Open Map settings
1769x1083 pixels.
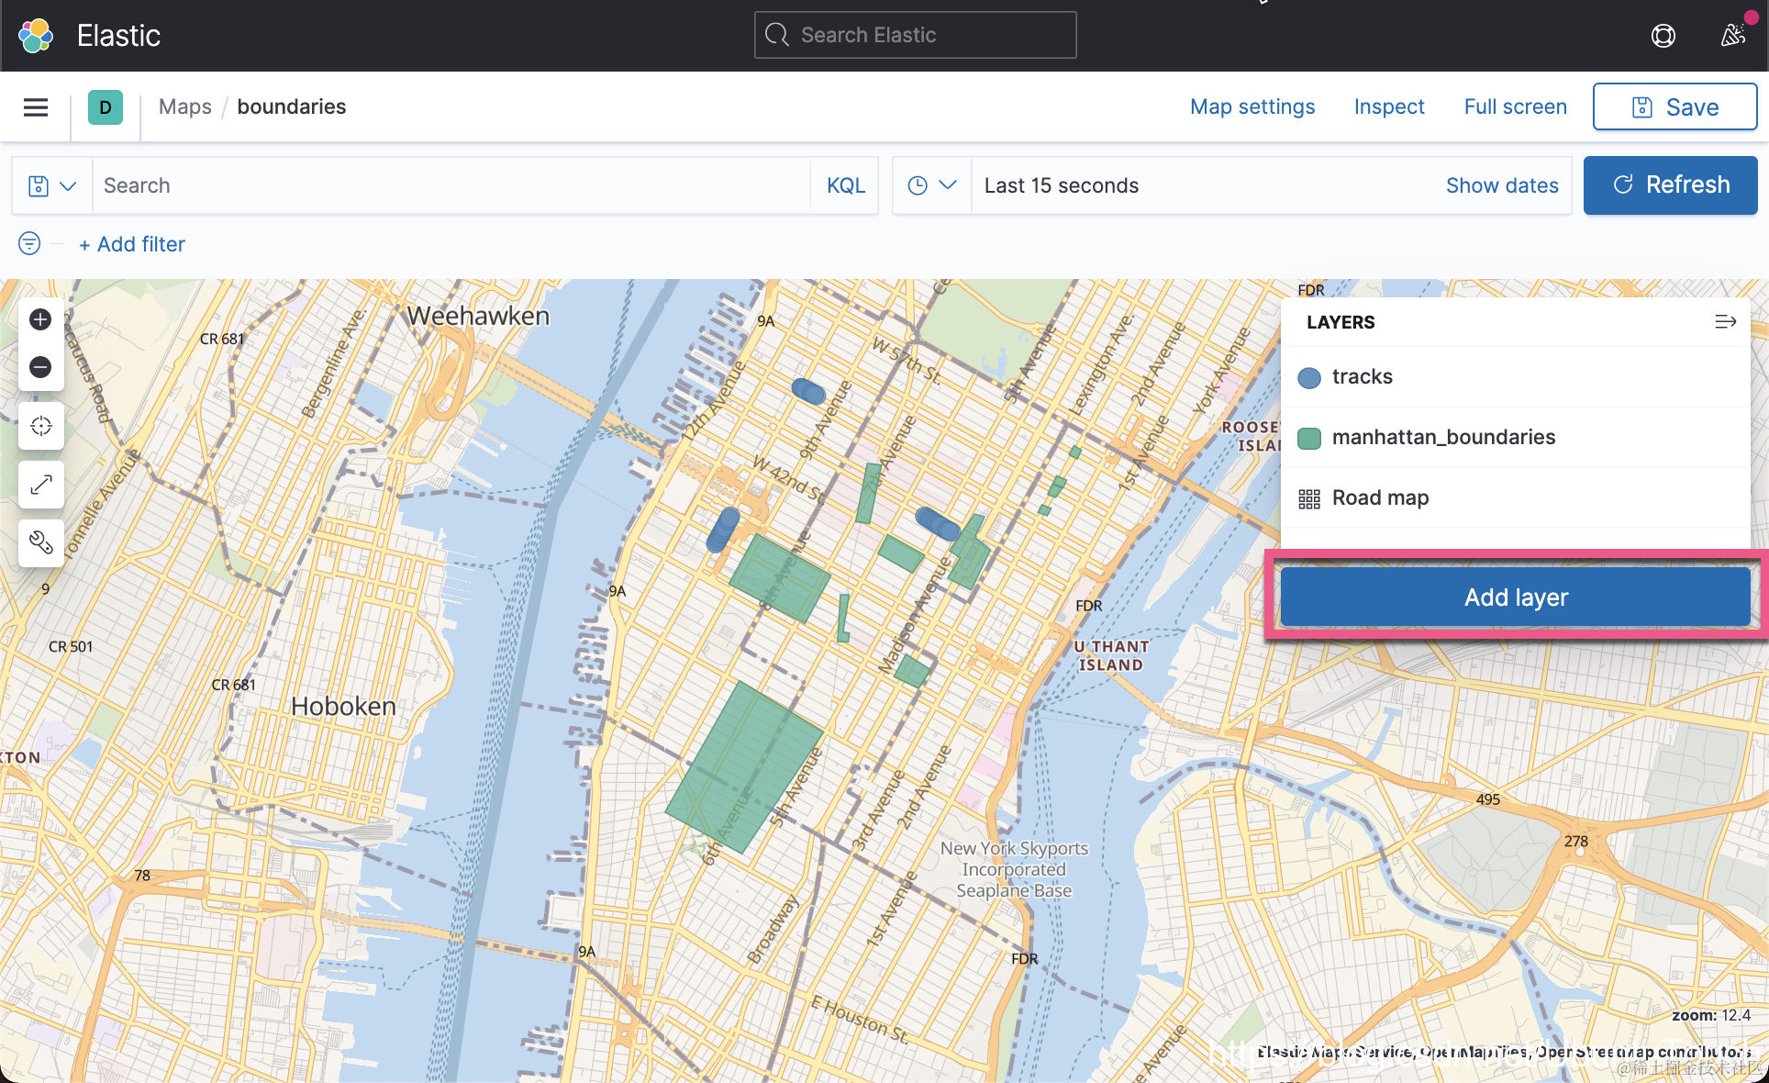[x=1252, y=107]
